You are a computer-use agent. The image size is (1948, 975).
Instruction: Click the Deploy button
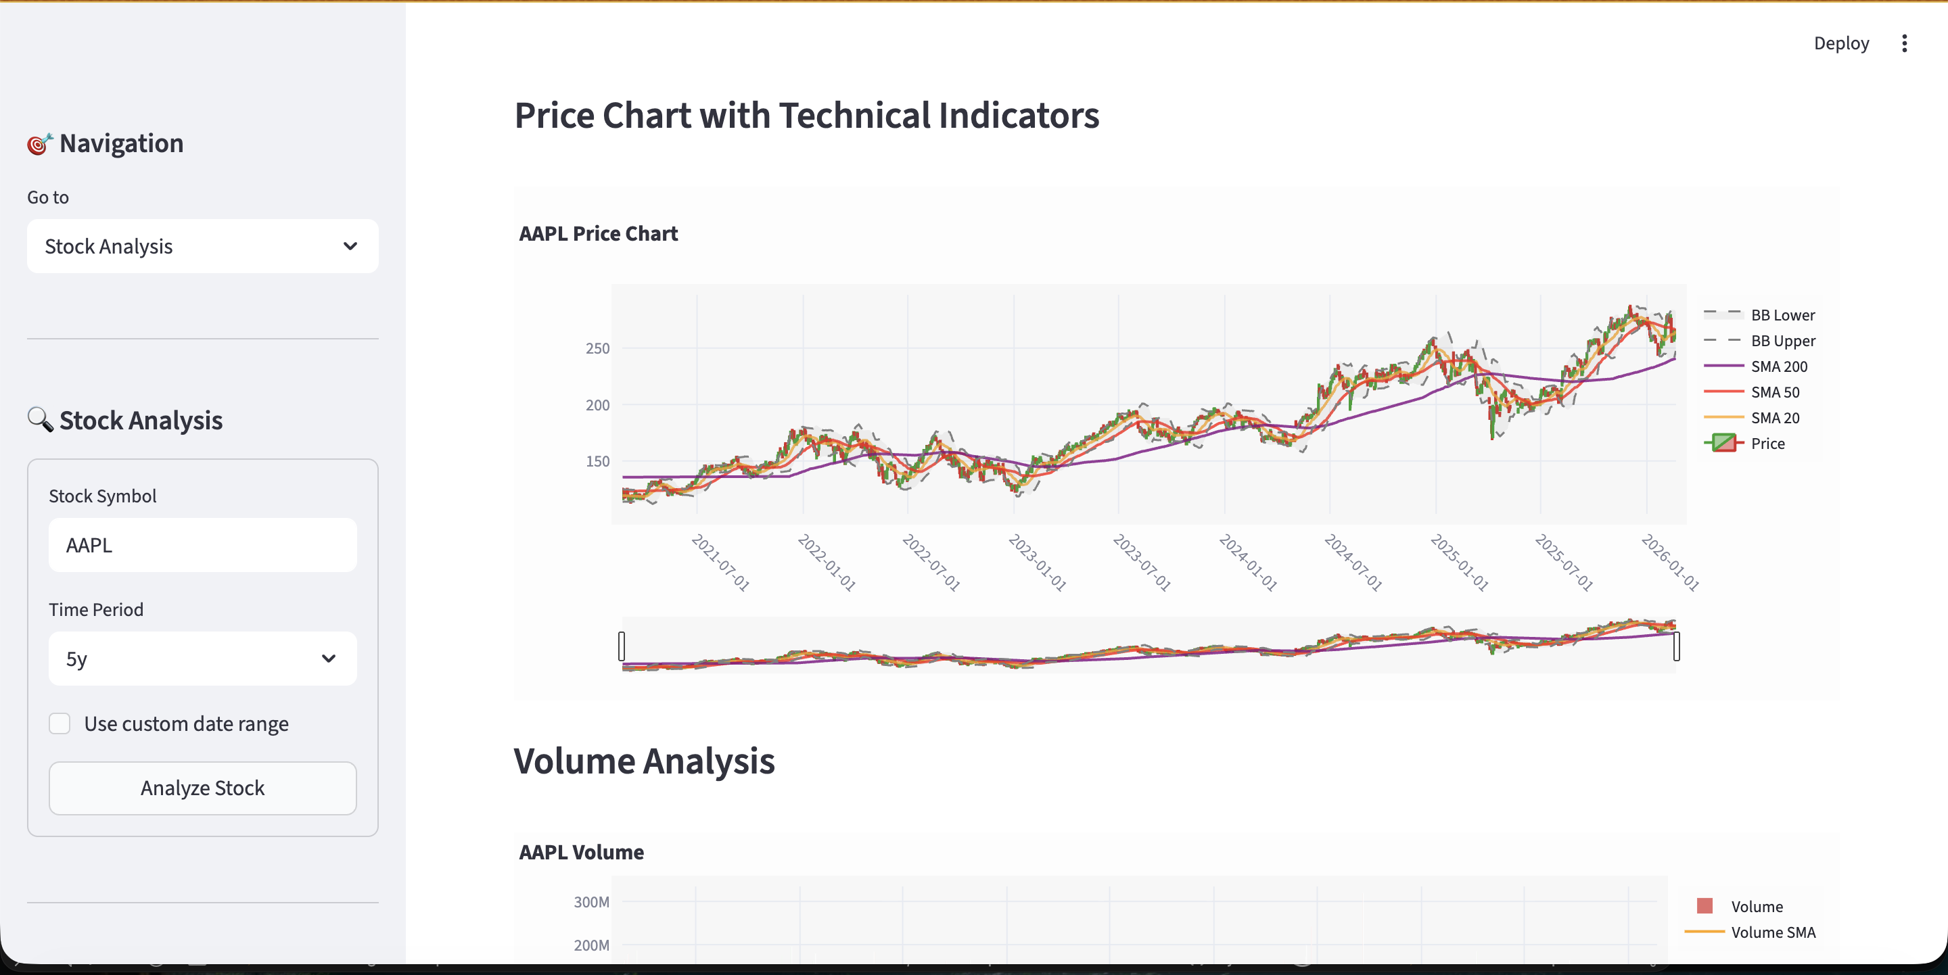(1840, 43)
